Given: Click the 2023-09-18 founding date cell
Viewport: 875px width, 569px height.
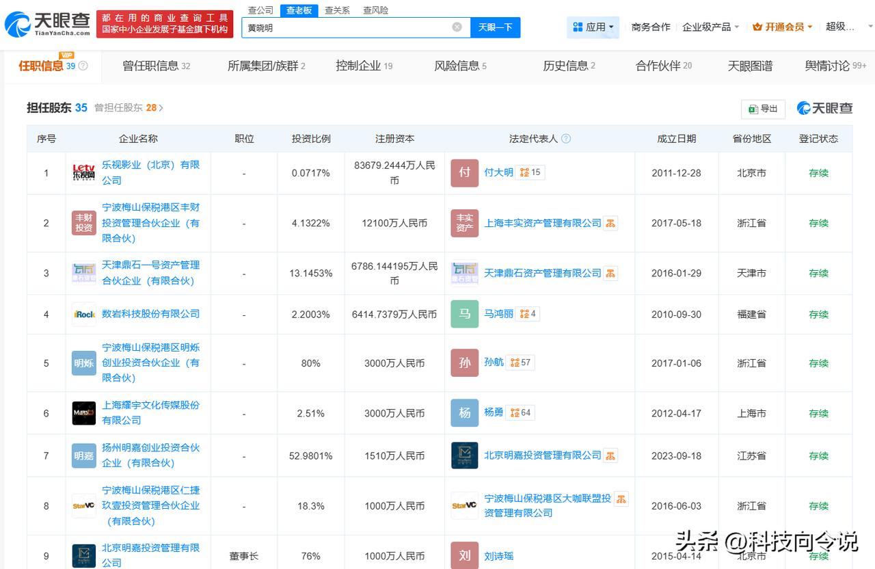Looking at the screenshot, I should point(677,455).
